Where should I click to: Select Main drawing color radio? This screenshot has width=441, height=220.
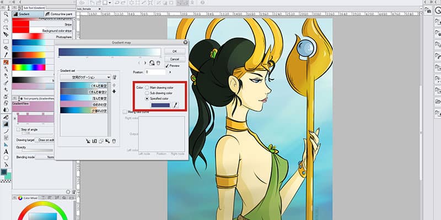point(147,87)
